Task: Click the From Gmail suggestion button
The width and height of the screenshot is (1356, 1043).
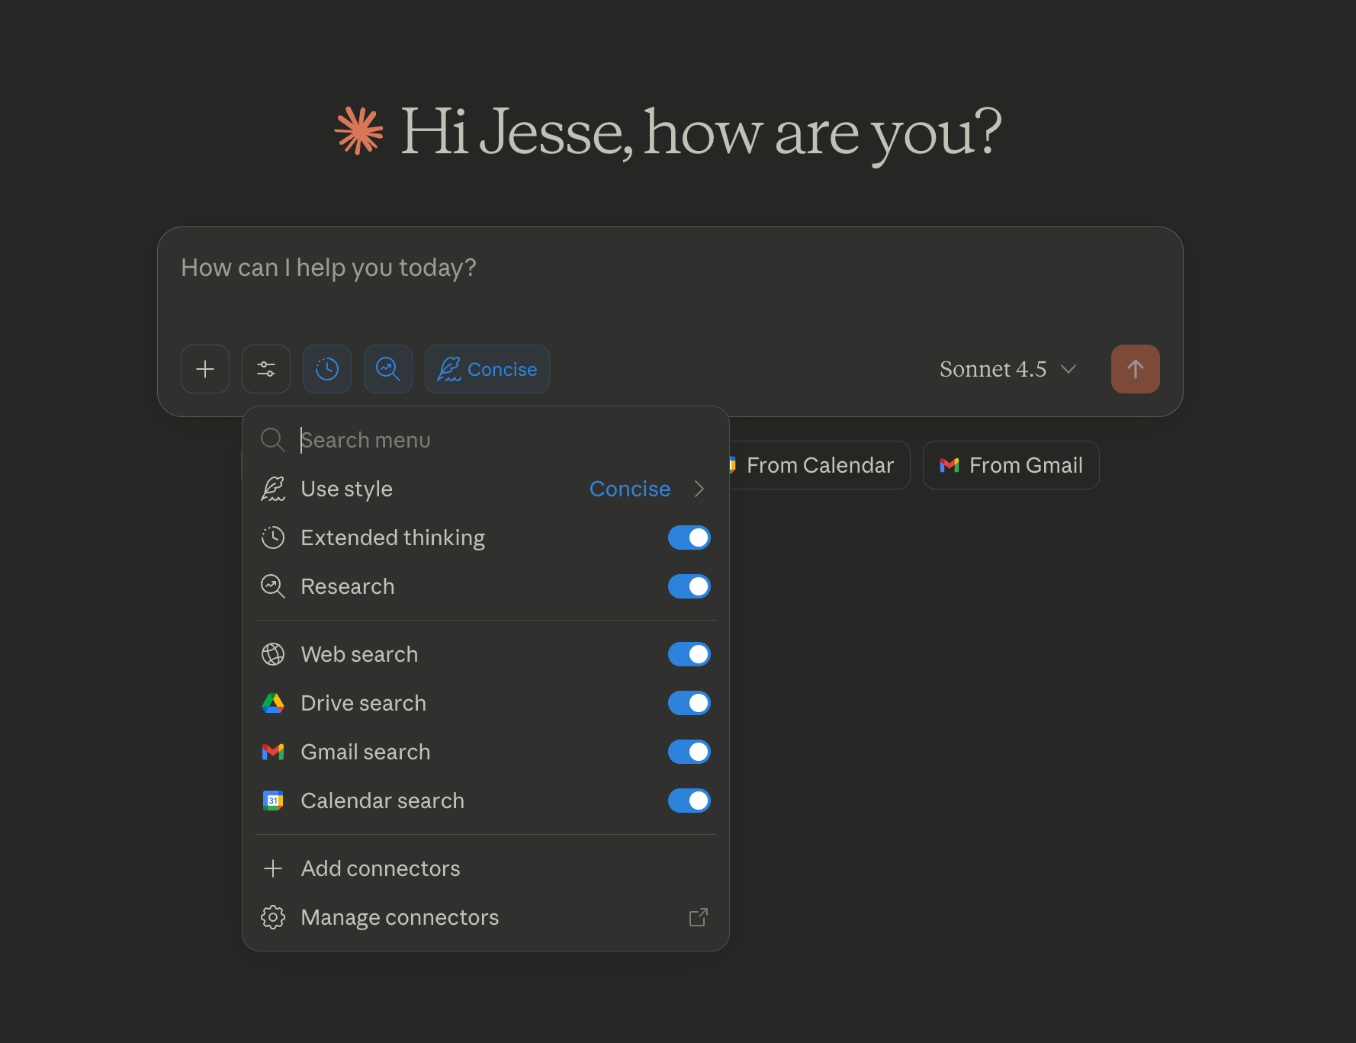Action: tap(1011, 465)
